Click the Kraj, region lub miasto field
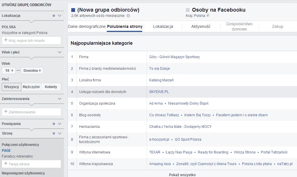 point(31,40)
